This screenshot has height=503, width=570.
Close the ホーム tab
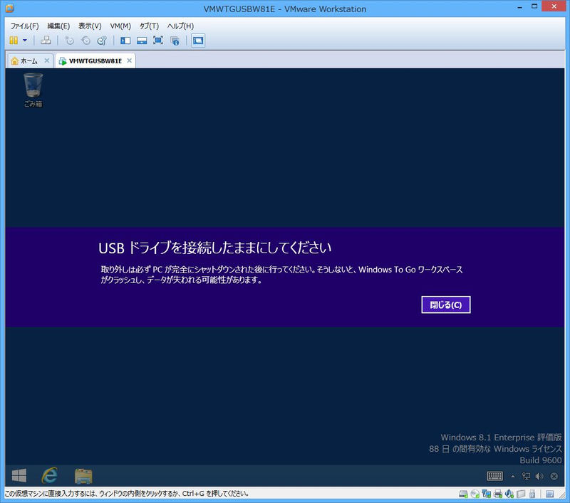pos(47,60)
